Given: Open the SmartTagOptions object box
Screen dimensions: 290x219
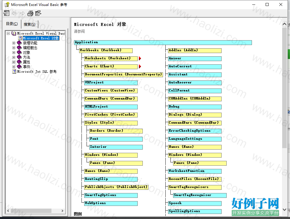Looking at the screenshot, I should point(111,195).
